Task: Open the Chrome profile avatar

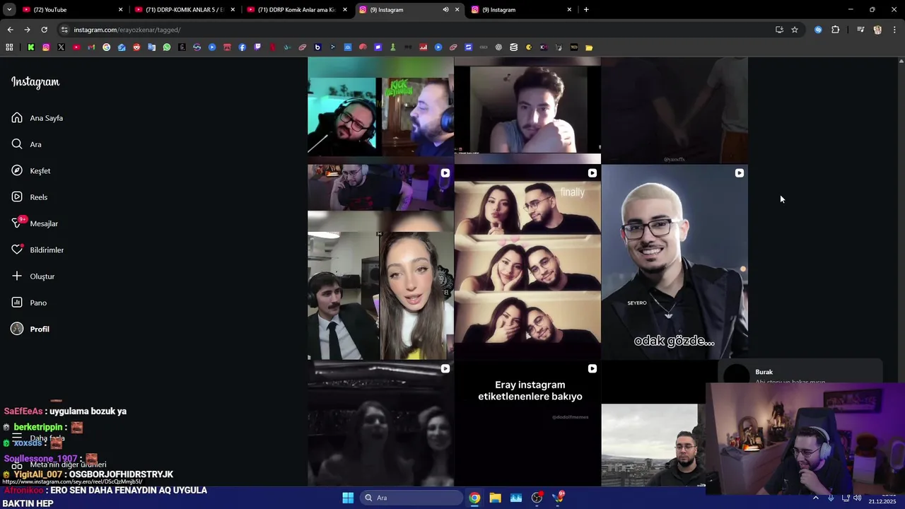Action: (877, 30)
